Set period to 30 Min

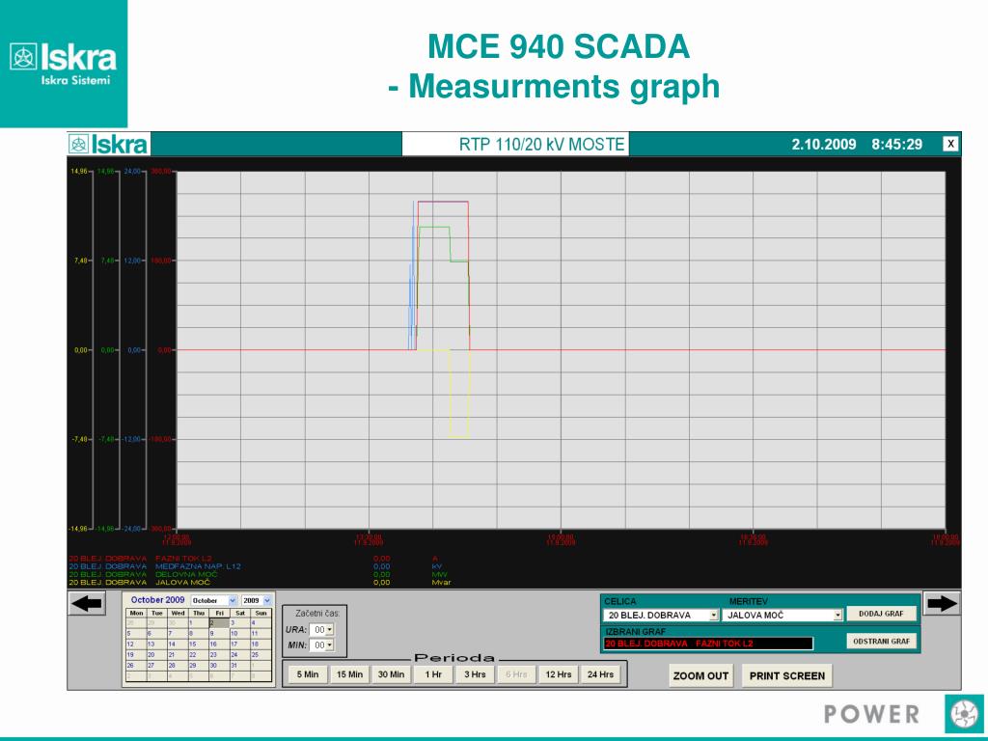coord(392,674)
